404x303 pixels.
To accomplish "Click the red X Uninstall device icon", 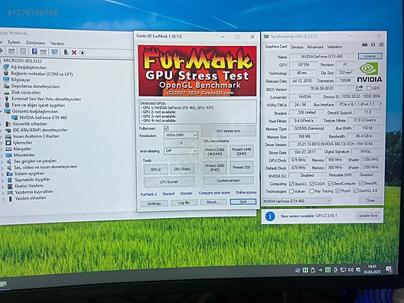I will pos(74,53).
